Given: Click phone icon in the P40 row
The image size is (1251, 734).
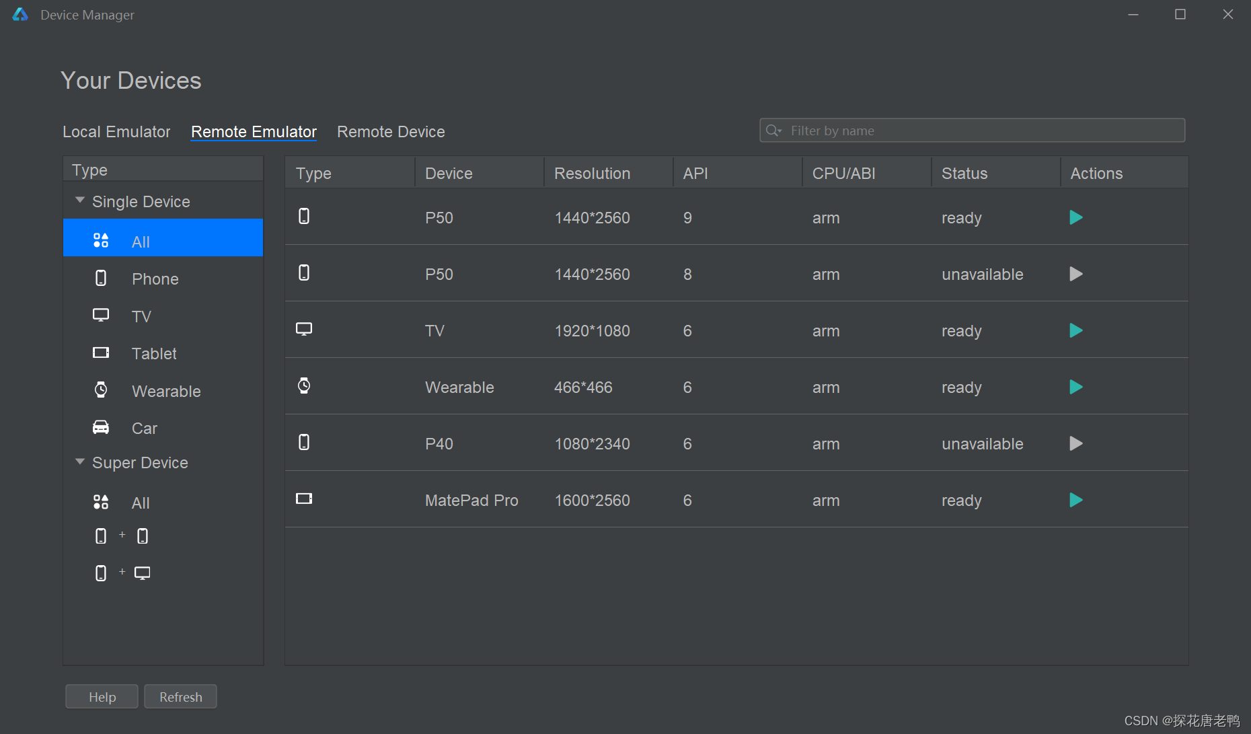Looking at the screenshot, I should (x=304, y=442).
